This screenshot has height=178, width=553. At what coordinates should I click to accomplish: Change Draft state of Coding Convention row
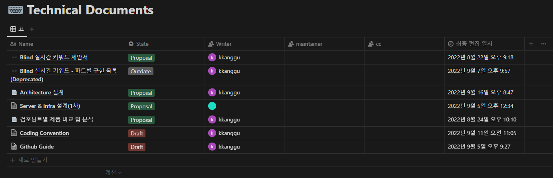[x=137, y=133]
